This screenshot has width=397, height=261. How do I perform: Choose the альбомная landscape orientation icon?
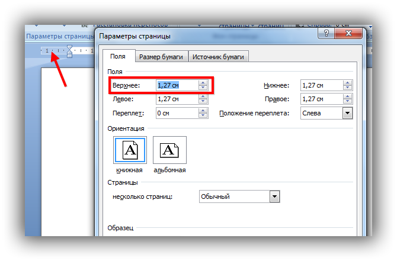pyautogui.click(x=169, y=150)
